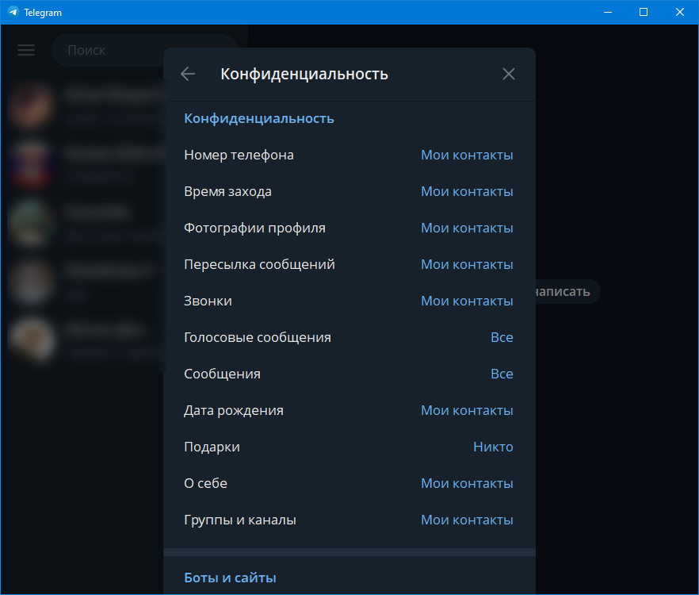Select the last blurred chat avatar
The width and height of the screenshot is (699, 595).
pos(31,339)
